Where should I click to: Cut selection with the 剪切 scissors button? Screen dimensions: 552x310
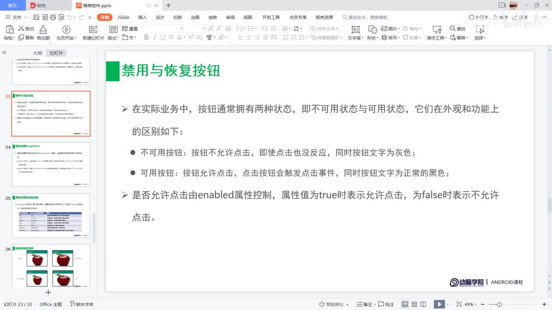coord(26,29)
